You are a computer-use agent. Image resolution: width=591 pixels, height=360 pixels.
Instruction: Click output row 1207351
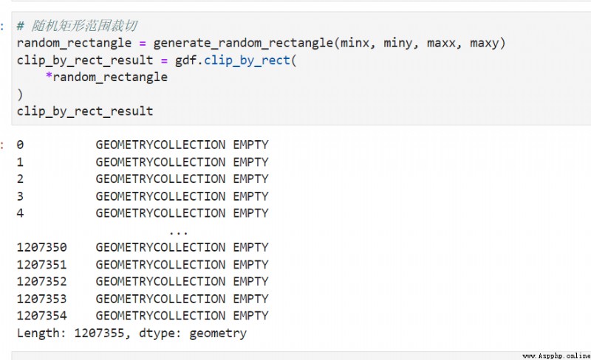143,265
